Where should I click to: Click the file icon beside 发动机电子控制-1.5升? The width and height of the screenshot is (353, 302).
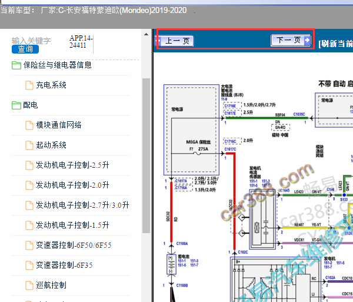click(x=29, y=225)
